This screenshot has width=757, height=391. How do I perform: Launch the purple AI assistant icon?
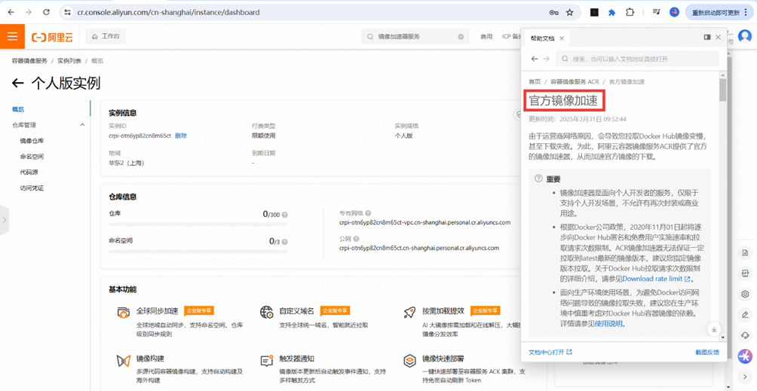coord(745,356)
